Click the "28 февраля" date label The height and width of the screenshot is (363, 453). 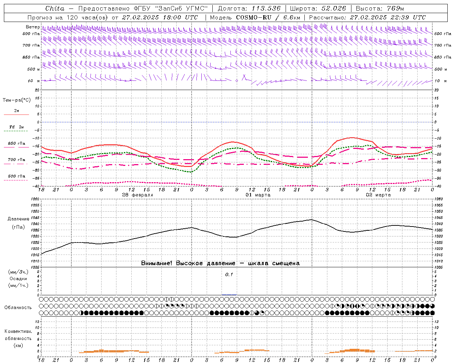(138, 195)
